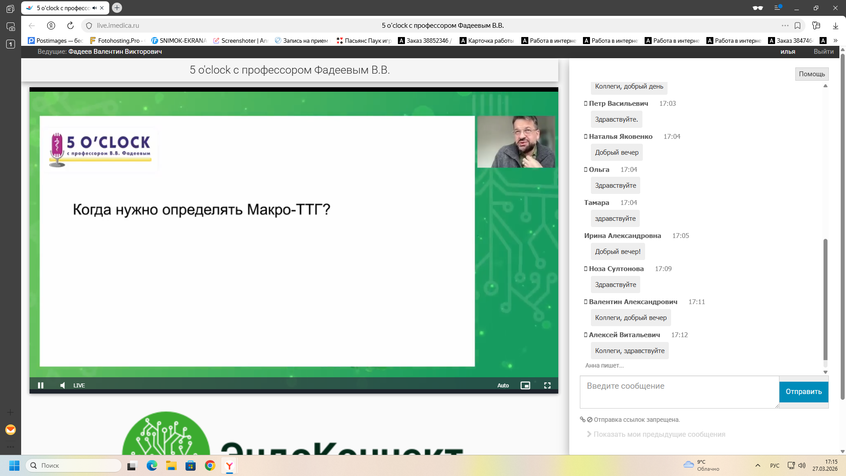846x476 pixels.
Task: Open the Помощь help button
Action: pyautogui.click(x=812, y=74)
